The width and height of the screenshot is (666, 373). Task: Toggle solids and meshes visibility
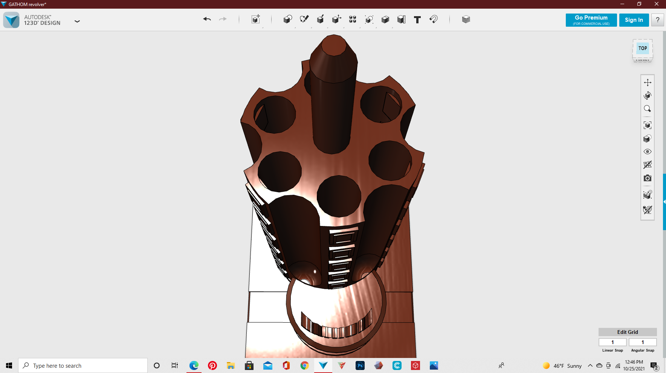648,195
